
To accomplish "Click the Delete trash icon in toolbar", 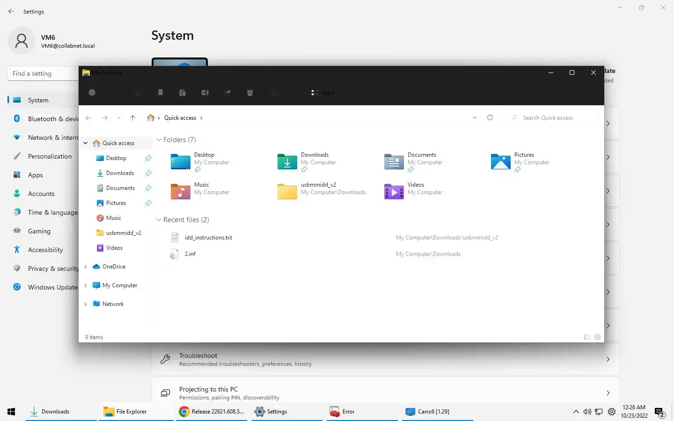I will 250,93.
